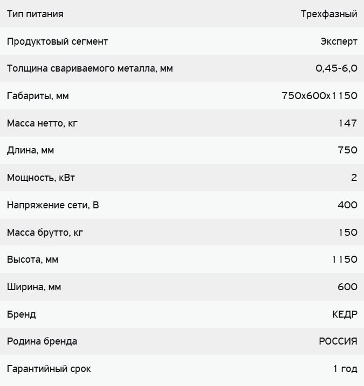Click the brand value "КЕДР"

(x=345, y=314)
